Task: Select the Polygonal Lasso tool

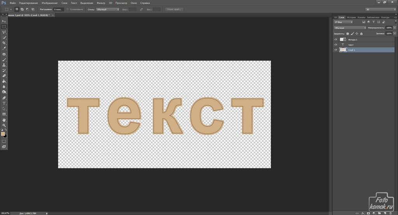Action: tap(4, 32)
